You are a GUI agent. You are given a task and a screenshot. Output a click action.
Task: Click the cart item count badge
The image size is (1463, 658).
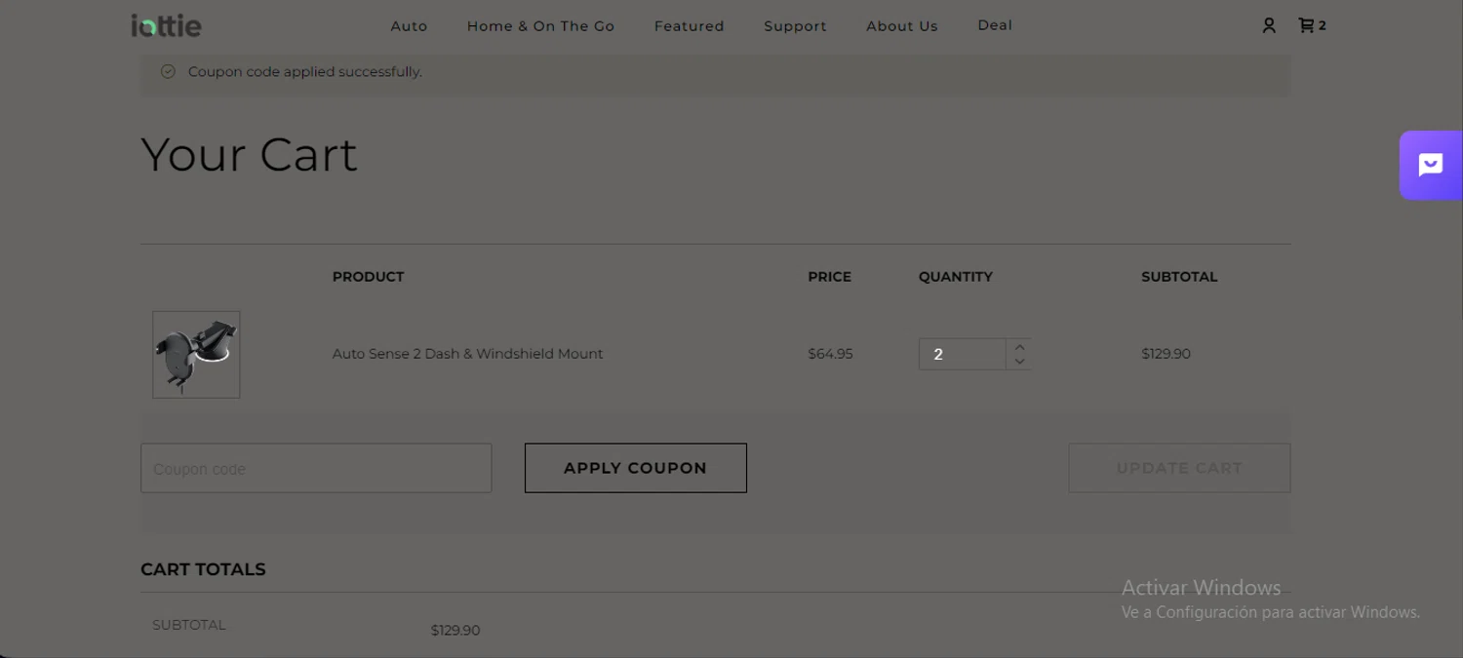tap(1323, 26)
